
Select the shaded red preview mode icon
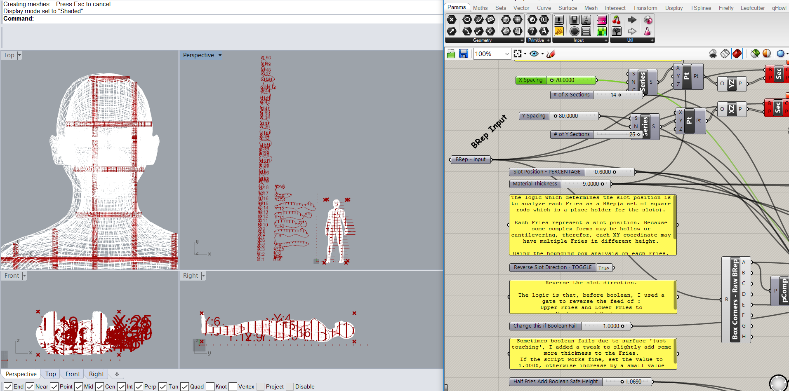[737, 54]
